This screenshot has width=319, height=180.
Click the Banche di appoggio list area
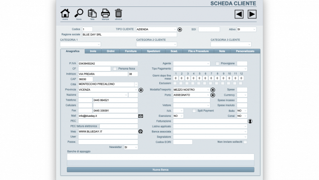coord(161,160)
